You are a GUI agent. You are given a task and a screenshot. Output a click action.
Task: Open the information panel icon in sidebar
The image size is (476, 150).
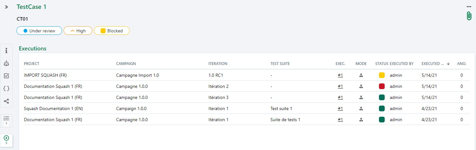6,51
